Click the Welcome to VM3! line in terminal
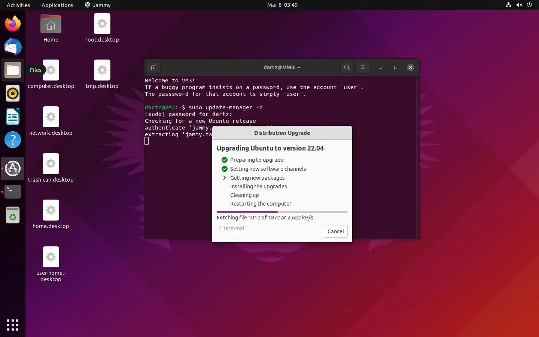 coord(170,81)
